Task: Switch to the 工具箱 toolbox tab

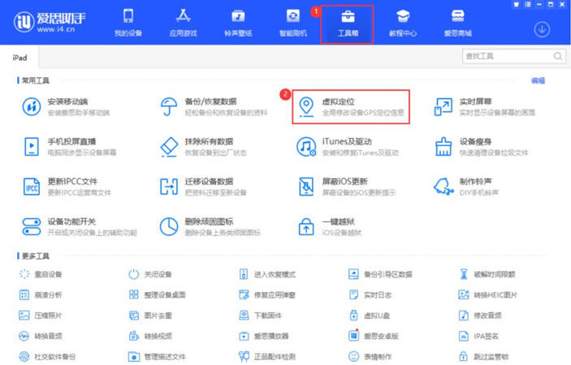Action: [x=347, y=23]
